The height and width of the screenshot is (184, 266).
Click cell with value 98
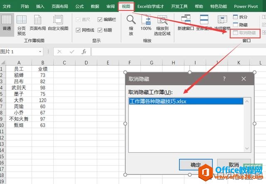[42, 88]
